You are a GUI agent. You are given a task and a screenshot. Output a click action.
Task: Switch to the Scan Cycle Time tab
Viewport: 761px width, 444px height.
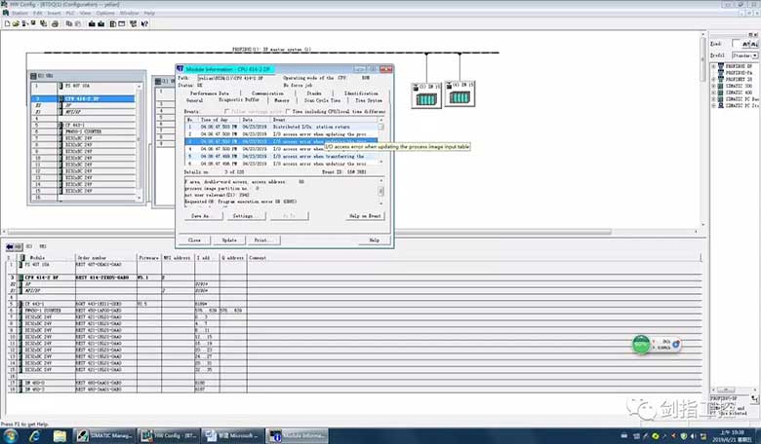coord(322,100)
